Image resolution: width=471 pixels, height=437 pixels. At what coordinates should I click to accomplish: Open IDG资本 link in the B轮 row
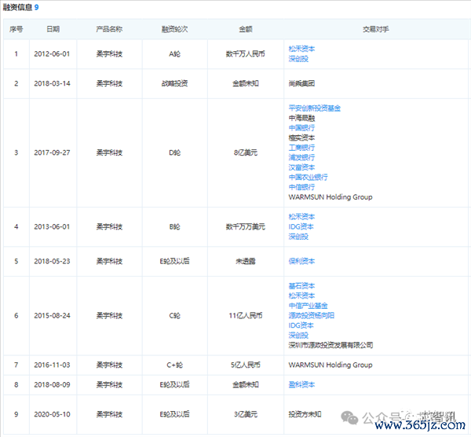[301, 226]
